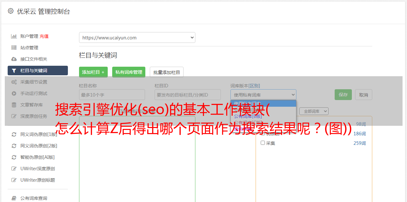Open 文章暂存库 via its database icon
Viewport: 407px width, 202px height.
[14, 105]
